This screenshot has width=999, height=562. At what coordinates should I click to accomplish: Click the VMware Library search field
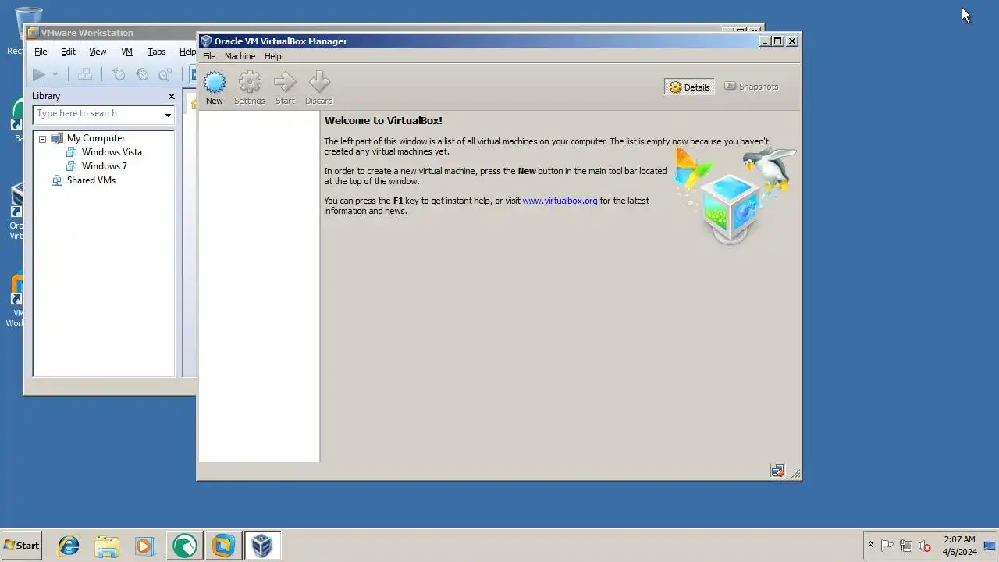98,114
